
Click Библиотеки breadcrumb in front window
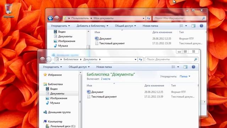[x=71, y=59]
